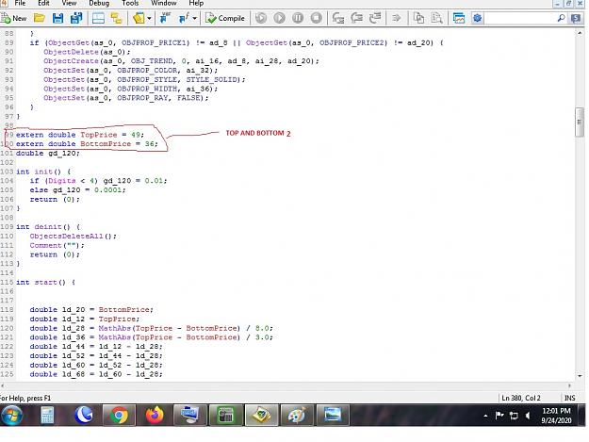This screenshot has width=589, height=442.
Task: Click the 'ObjectsDeleteAll();' code line
Action: click(x=74, y=237)
